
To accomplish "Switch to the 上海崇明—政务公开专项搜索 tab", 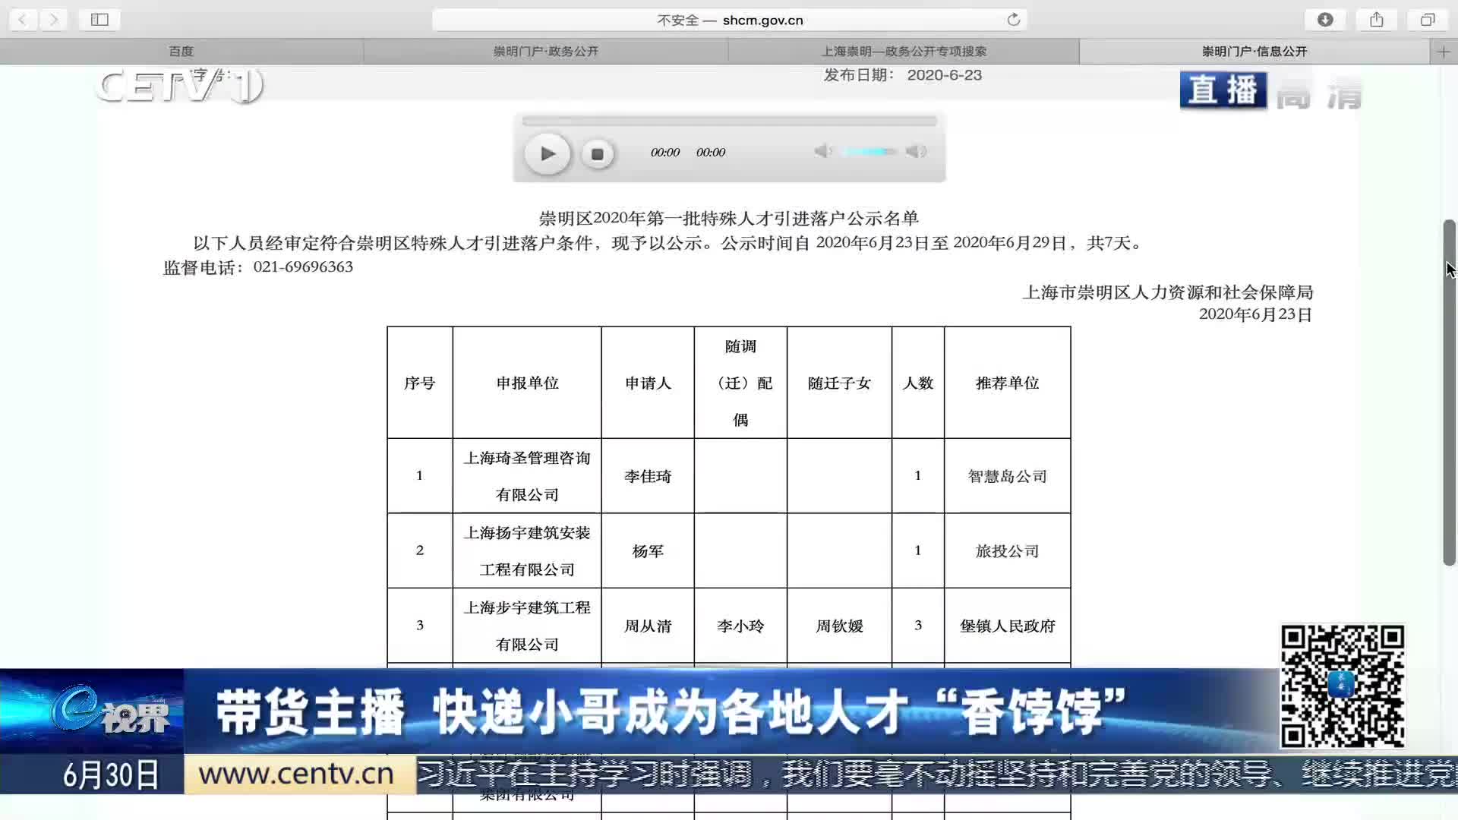I will (904, 52).
